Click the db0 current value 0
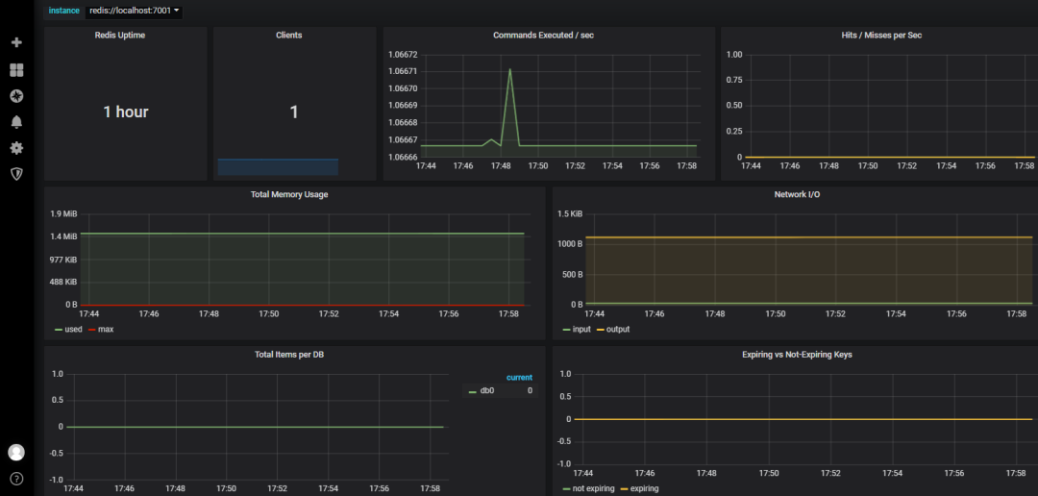1038x496 pixels. 530,391
